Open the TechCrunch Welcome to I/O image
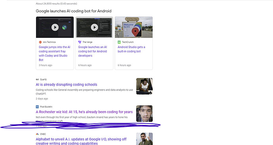Viewport: 273px width, 145px height. 134,27
